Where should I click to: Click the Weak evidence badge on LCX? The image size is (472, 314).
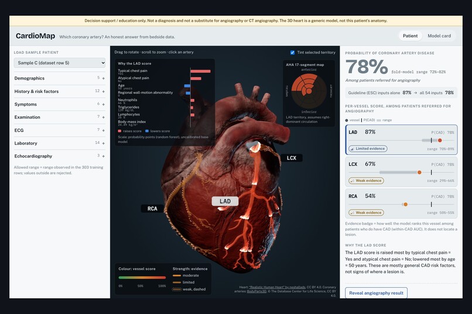[x=366, y=181]
